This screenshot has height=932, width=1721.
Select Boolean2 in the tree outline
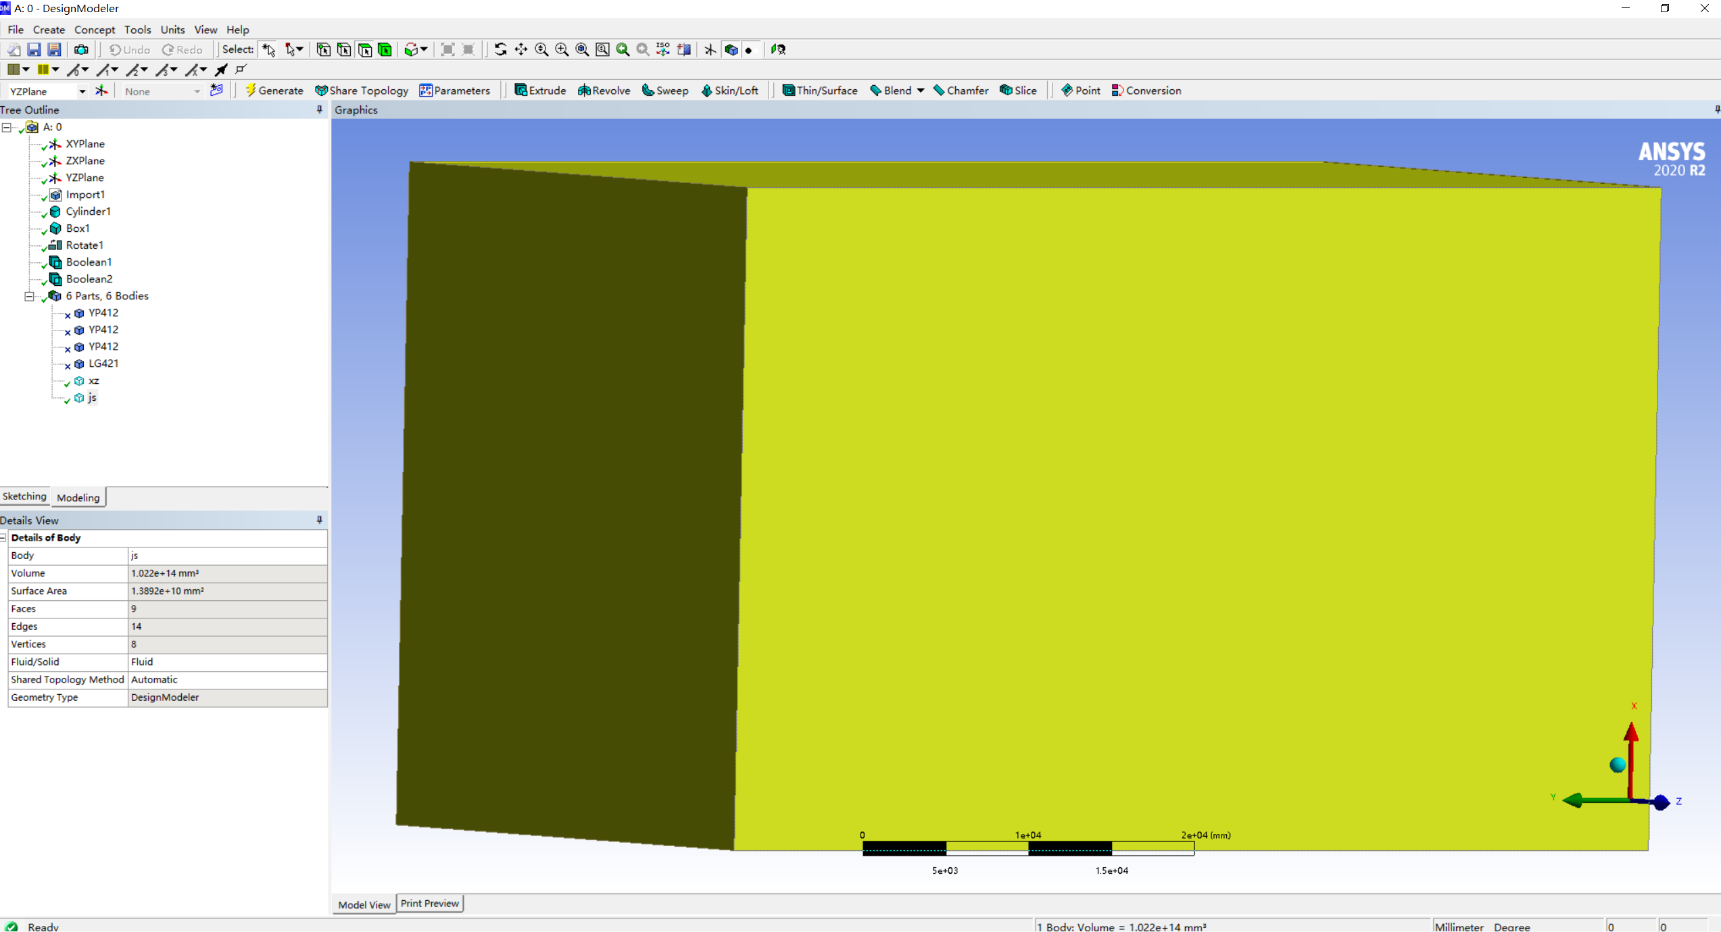coord(89,279)
